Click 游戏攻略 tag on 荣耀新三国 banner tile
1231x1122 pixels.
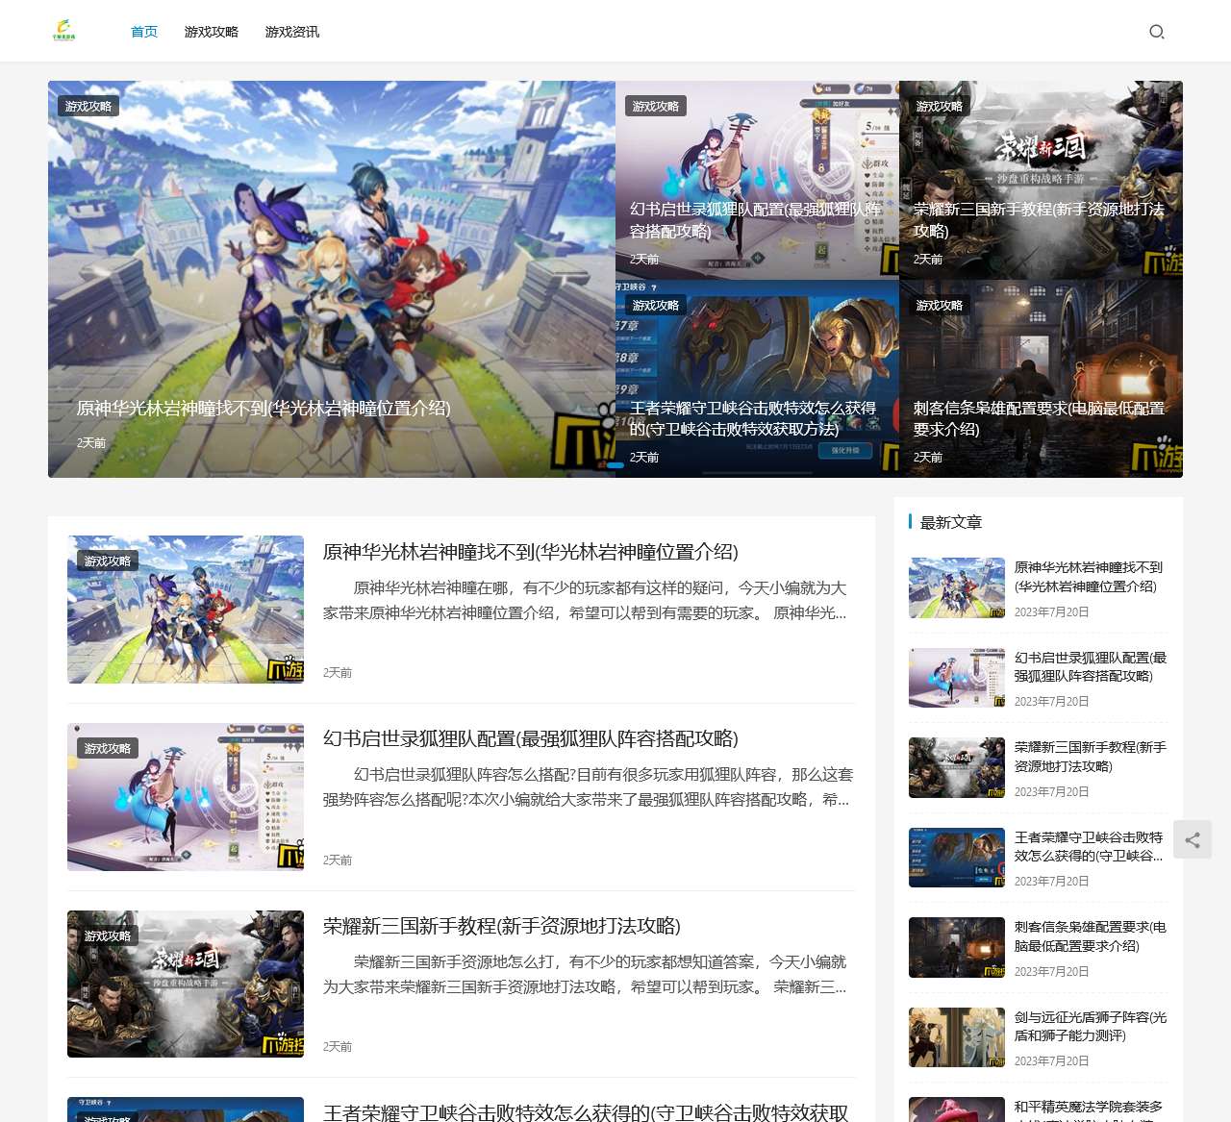(x=940, y=106)
